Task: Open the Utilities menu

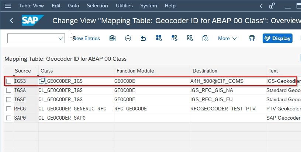Action: tap(124, 6)
